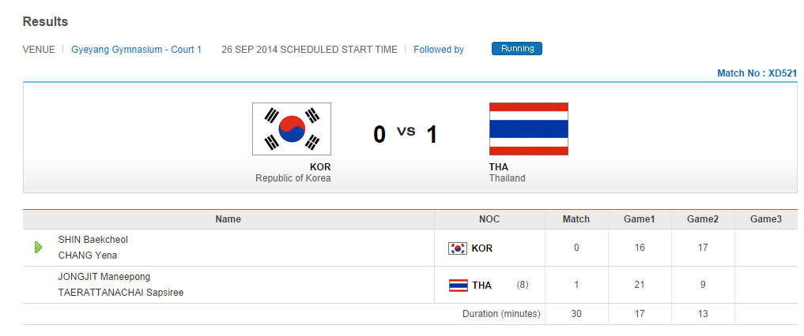Click the Followed by link
804x336 pixels.
point(438,50)
